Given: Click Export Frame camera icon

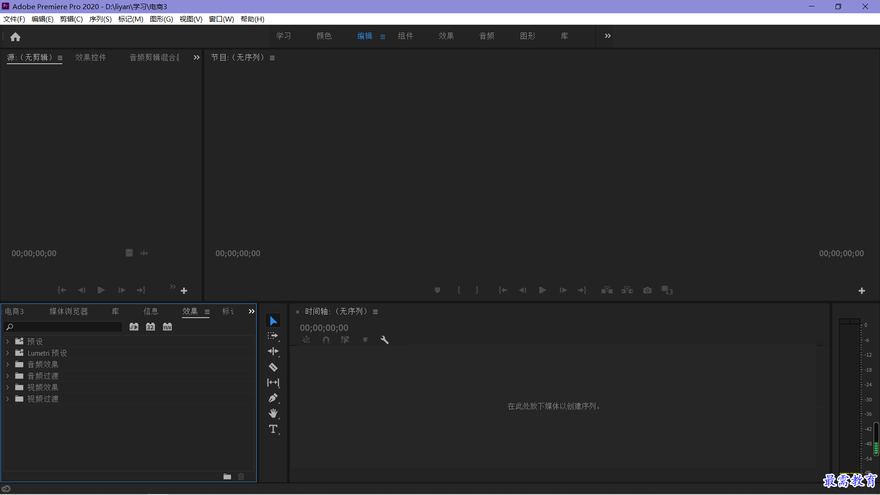Looking at the screenshot, I should [647, 291].
